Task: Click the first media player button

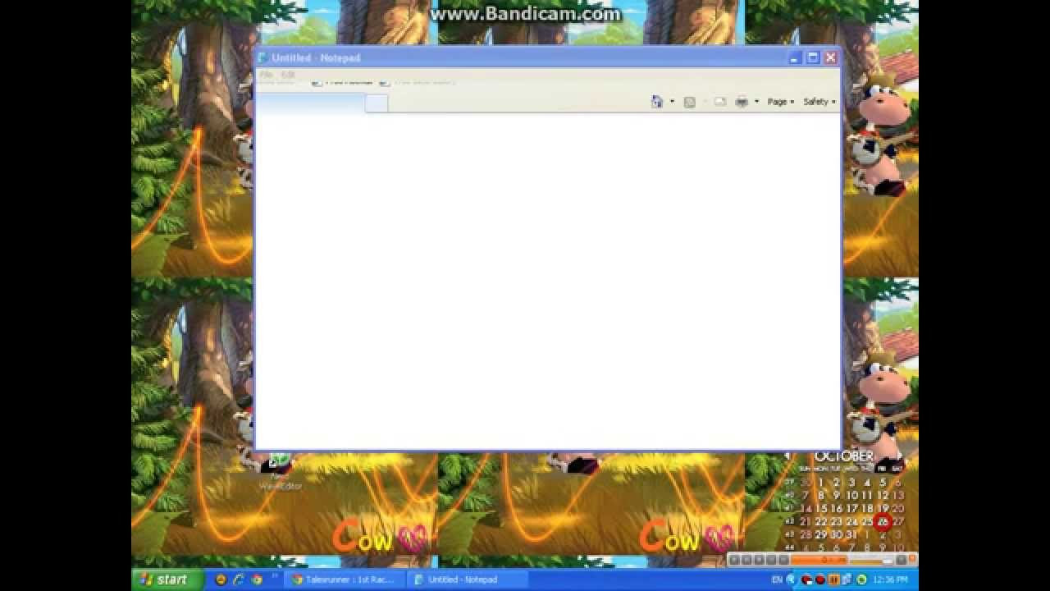Action: pos(735,560)
